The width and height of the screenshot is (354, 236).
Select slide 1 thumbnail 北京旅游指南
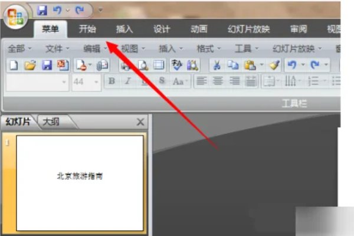coord(80,183)
